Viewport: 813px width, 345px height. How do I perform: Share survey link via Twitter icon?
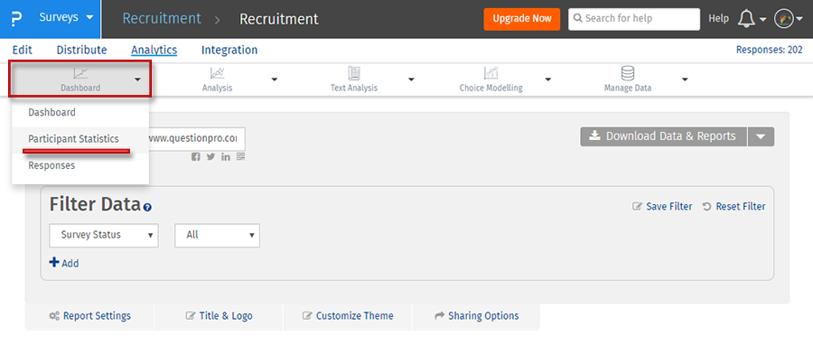[x=210, y=157]
